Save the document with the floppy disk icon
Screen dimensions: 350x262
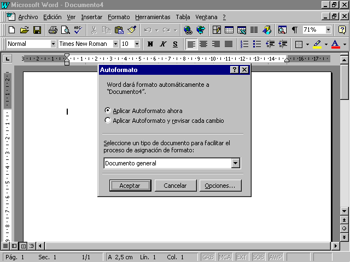click(x=37, y=30)
